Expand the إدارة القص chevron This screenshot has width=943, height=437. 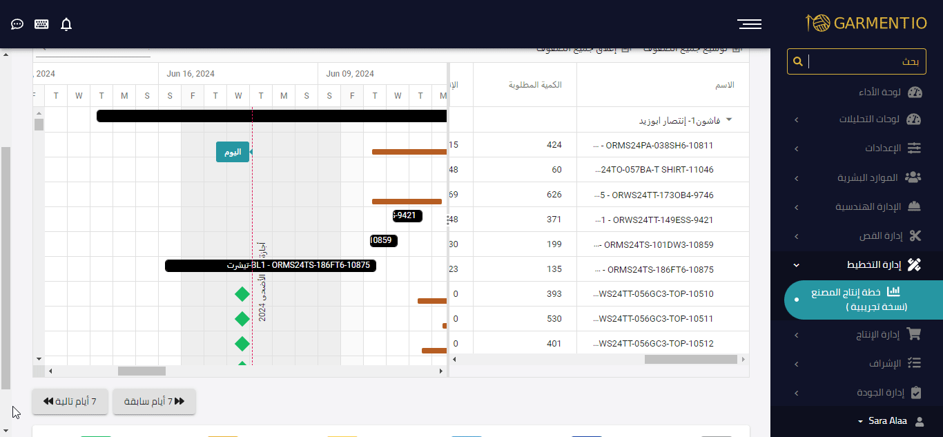click(x=796, y=236)
